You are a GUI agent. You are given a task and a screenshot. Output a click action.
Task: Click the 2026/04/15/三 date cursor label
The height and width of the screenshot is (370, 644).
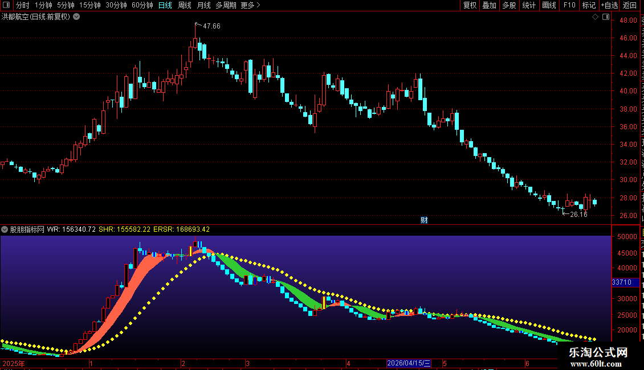(409, 363)
